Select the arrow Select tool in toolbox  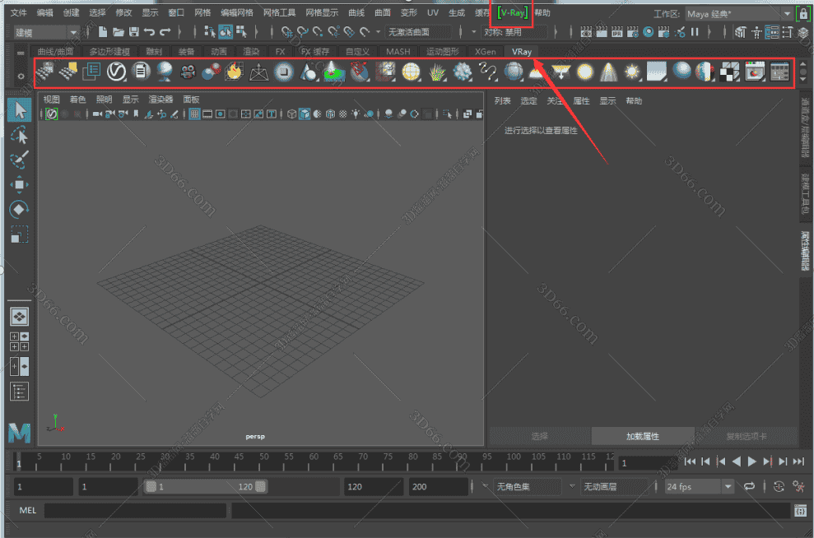(x=20, y=110)
